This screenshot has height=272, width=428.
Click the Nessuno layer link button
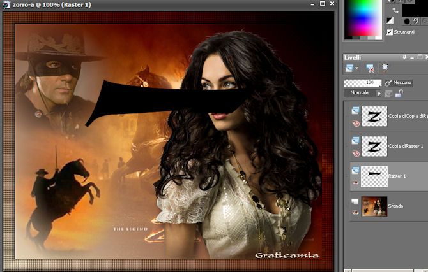[x=399, y=83]
